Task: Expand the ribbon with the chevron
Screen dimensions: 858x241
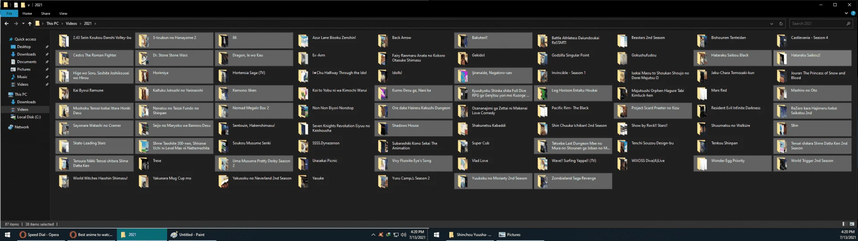Action: coord(845,13)
